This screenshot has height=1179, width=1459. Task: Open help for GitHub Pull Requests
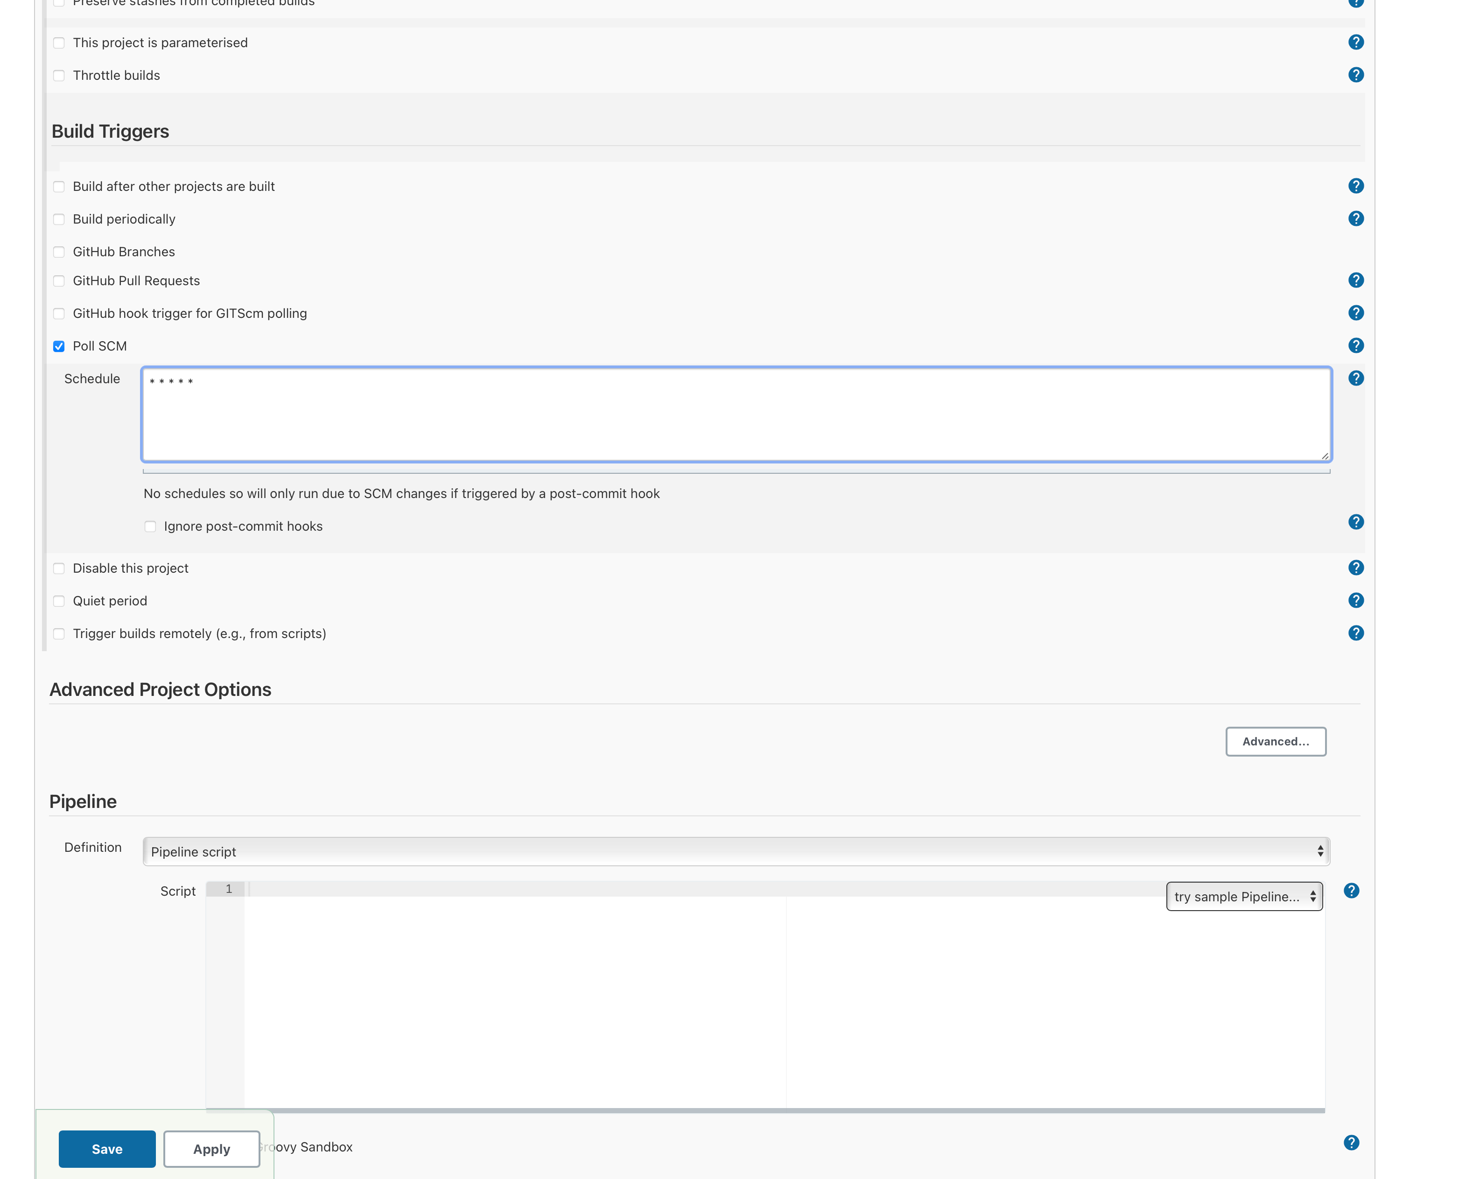tap(1355, 280)
